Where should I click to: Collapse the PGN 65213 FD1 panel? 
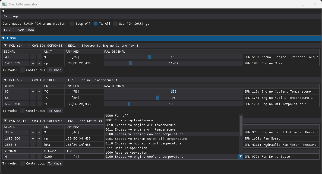click(5, 121)
